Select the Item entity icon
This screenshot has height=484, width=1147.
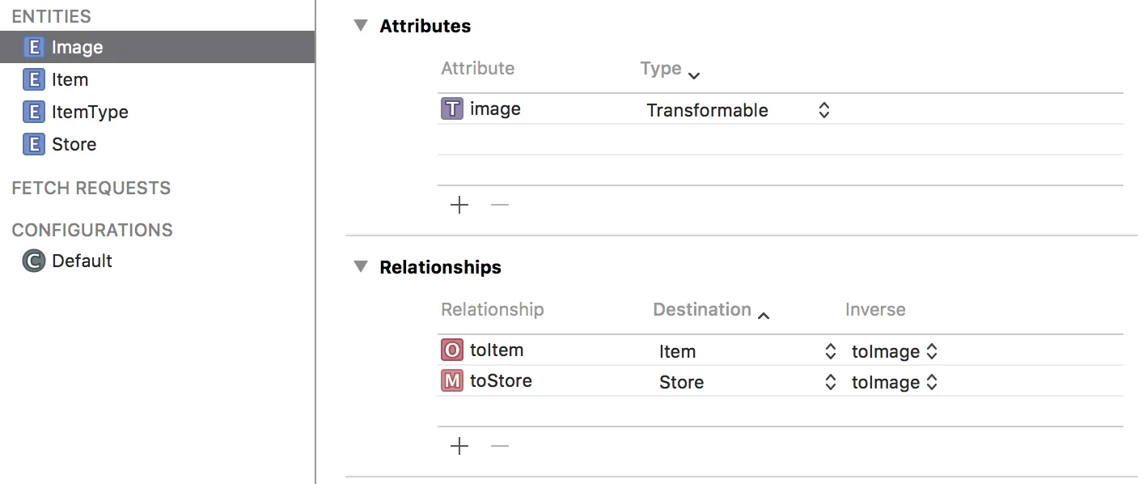click(x=33, y=80)
